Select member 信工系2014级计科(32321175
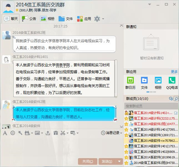Viewport: 179px width, 167px height. (151, 119)
